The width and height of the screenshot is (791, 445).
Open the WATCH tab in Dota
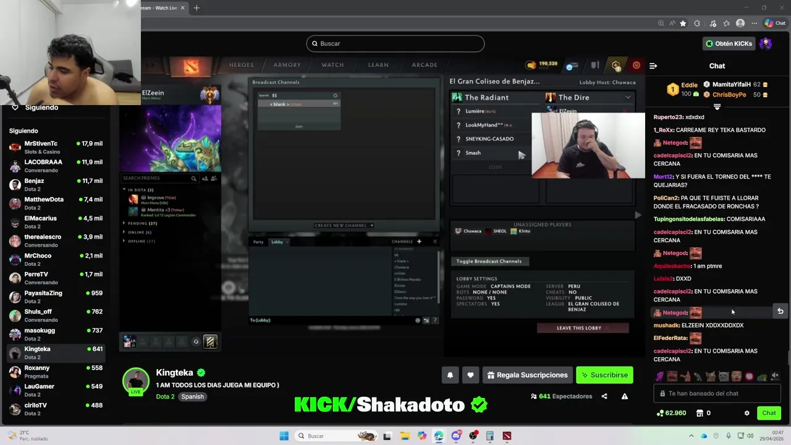pyautogui.click(x=332, y=65)
